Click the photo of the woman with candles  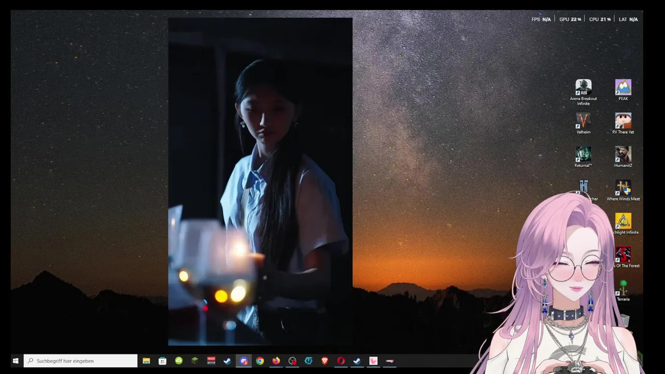[260, 182]
